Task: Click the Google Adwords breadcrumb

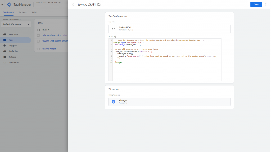Action: (54, 3)
